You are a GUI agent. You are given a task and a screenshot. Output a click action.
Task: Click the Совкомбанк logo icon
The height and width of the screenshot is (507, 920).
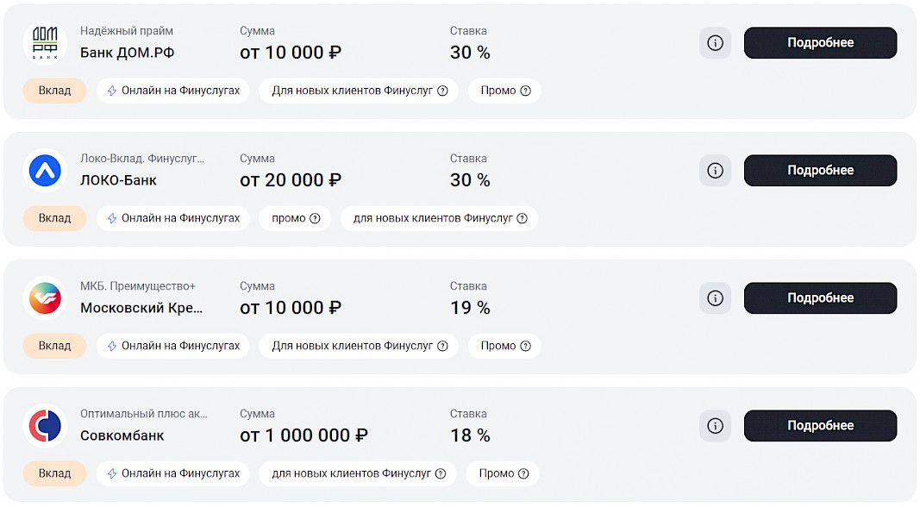click(x=45, y=426)
